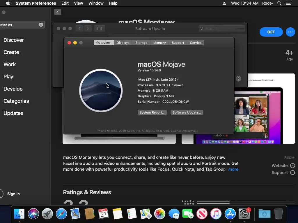Open Play in App Store sidebar
This screenshot has width=298, height=223.
[x=8, y=77]
